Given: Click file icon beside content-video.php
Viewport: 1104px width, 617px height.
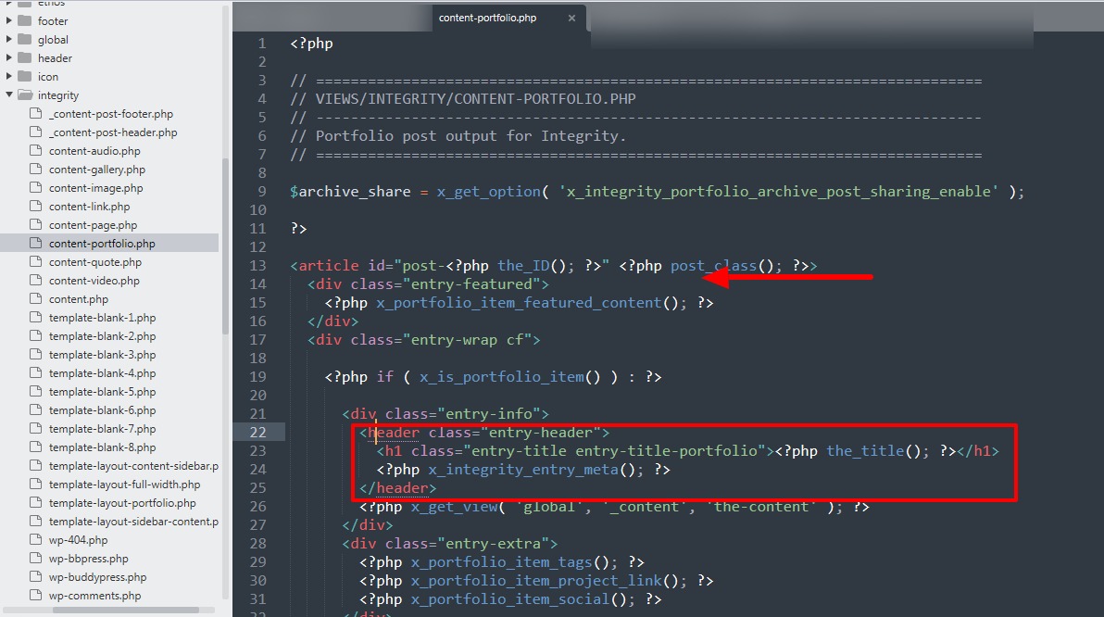Looking at the screenshot, I should coord(36,280).
